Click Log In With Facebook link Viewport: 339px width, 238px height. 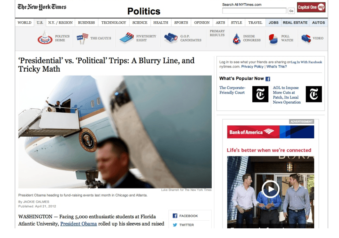tap(306, 62)
